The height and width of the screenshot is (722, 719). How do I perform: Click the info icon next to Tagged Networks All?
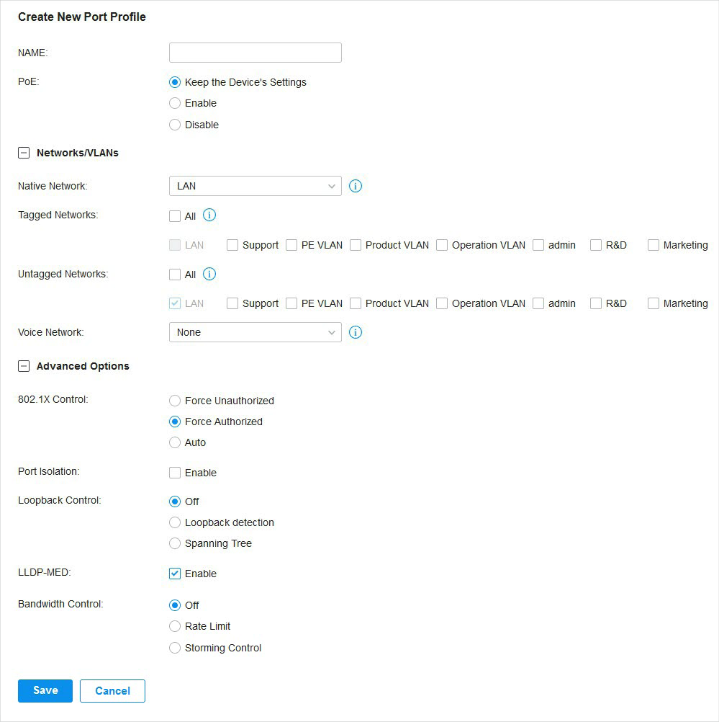coord(209,215)
